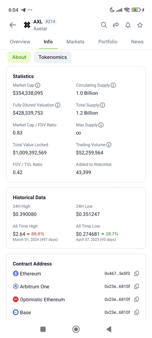Open the Max Supply info icon
152x338 pixels.
(x=101, y=125)
